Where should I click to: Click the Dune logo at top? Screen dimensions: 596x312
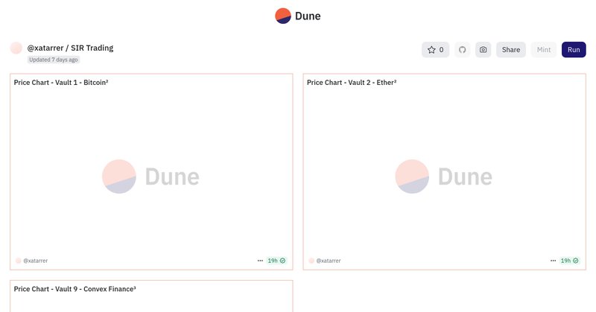pyautogui.click(x=298, y=16)
